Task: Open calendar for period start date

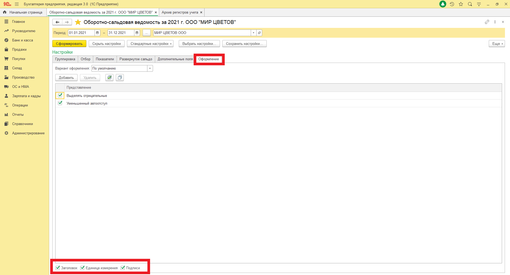Action: tap(97, 33)
